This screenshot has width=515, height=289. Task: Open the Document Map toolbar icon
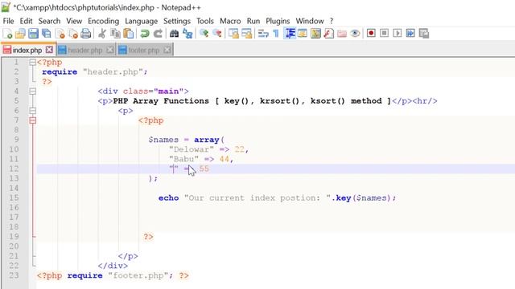(315, 34)
